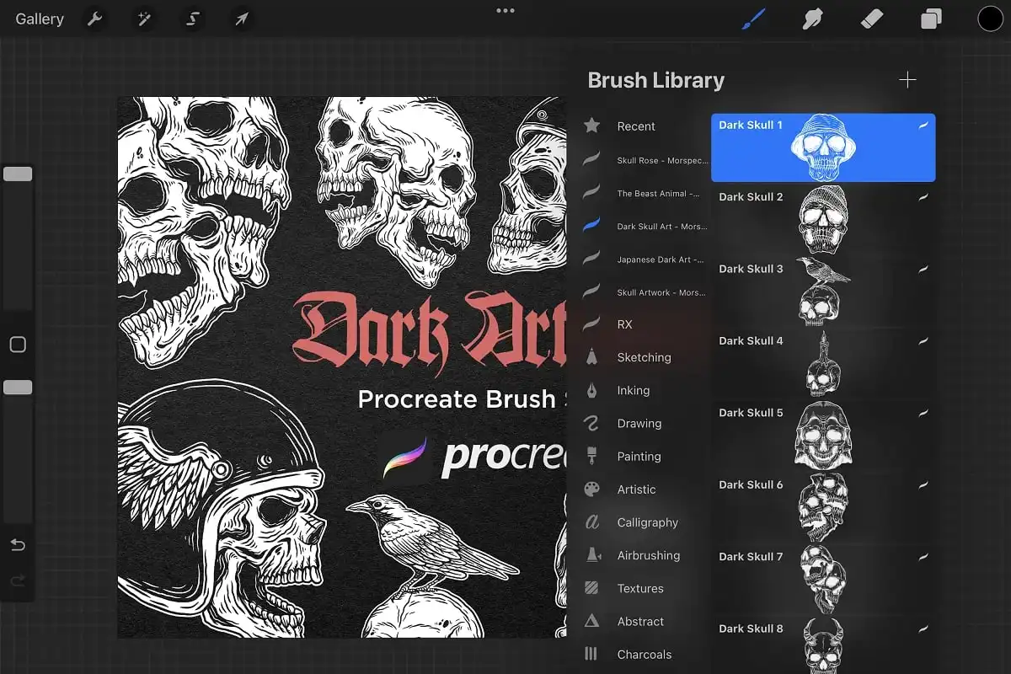Viewport: 1011px width, 674px height.
Task: Open the Airbrushing brush set
Action: point(645,555)
